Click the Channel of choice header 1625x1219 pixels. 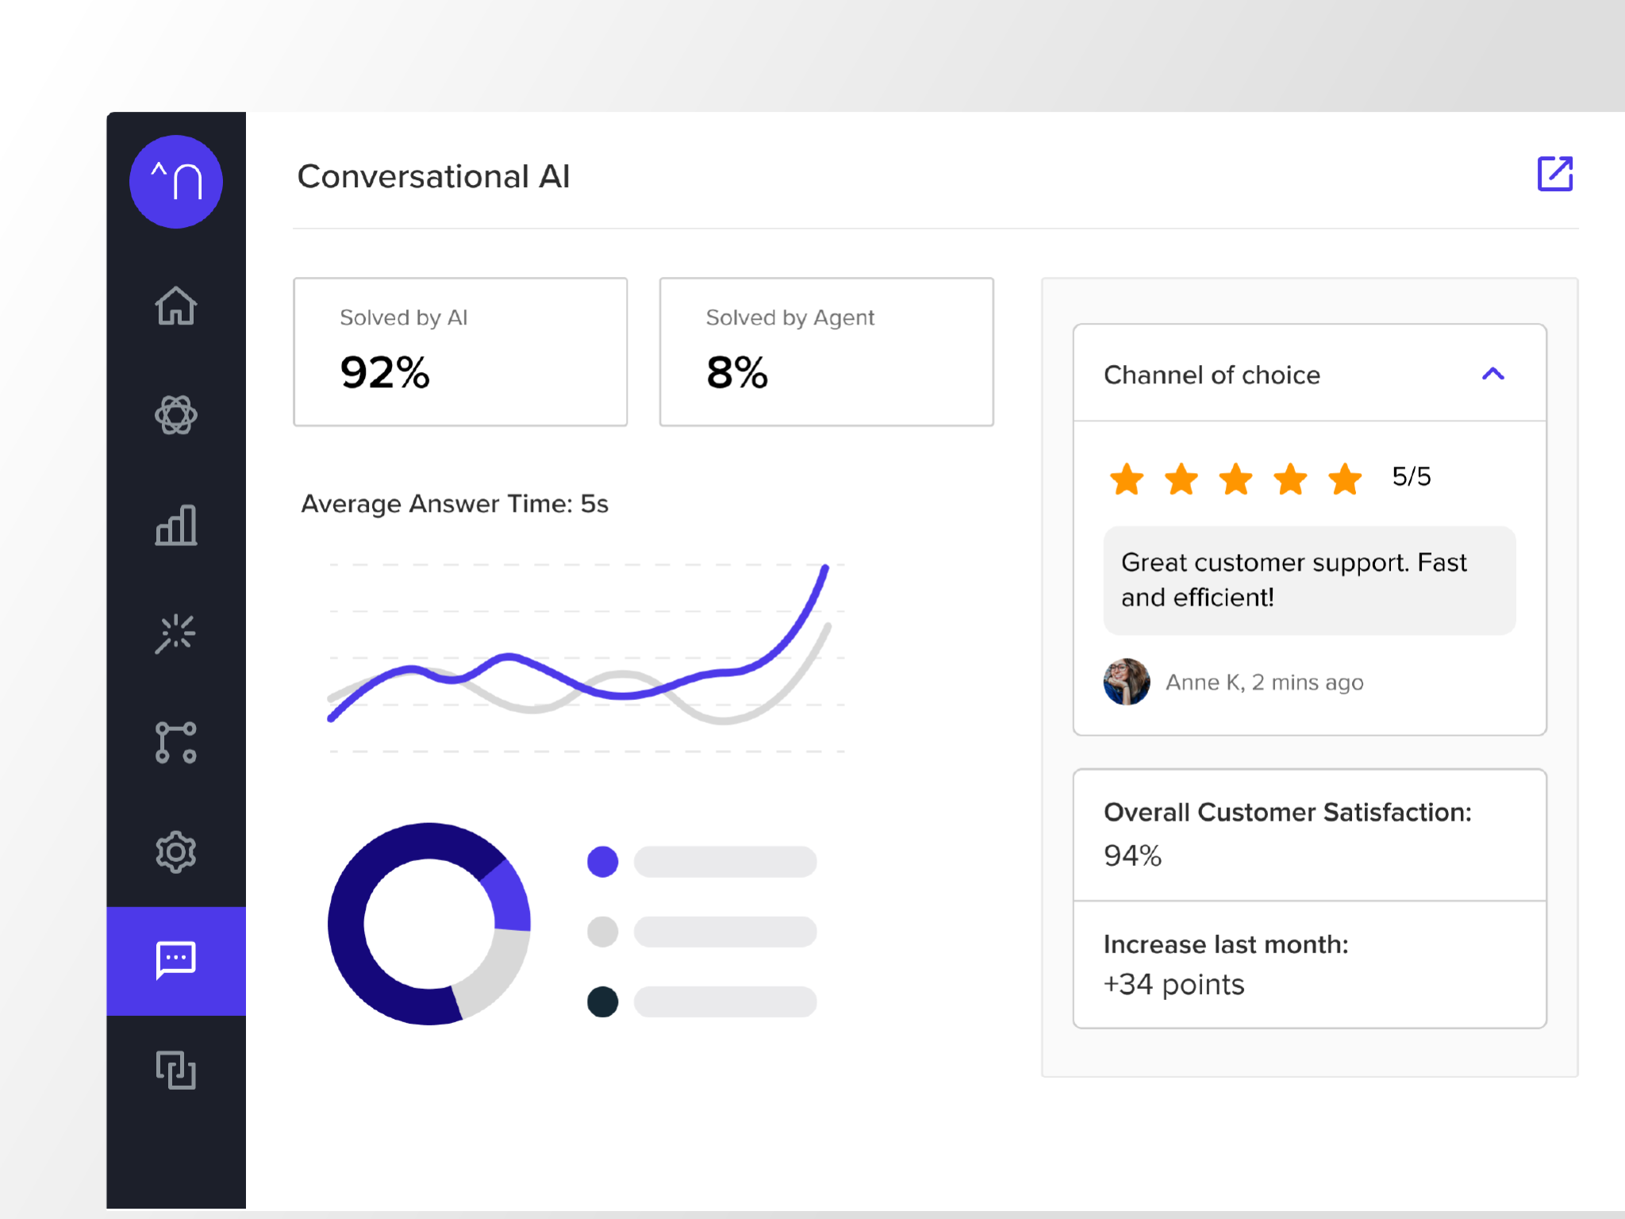pos(1212,375)
